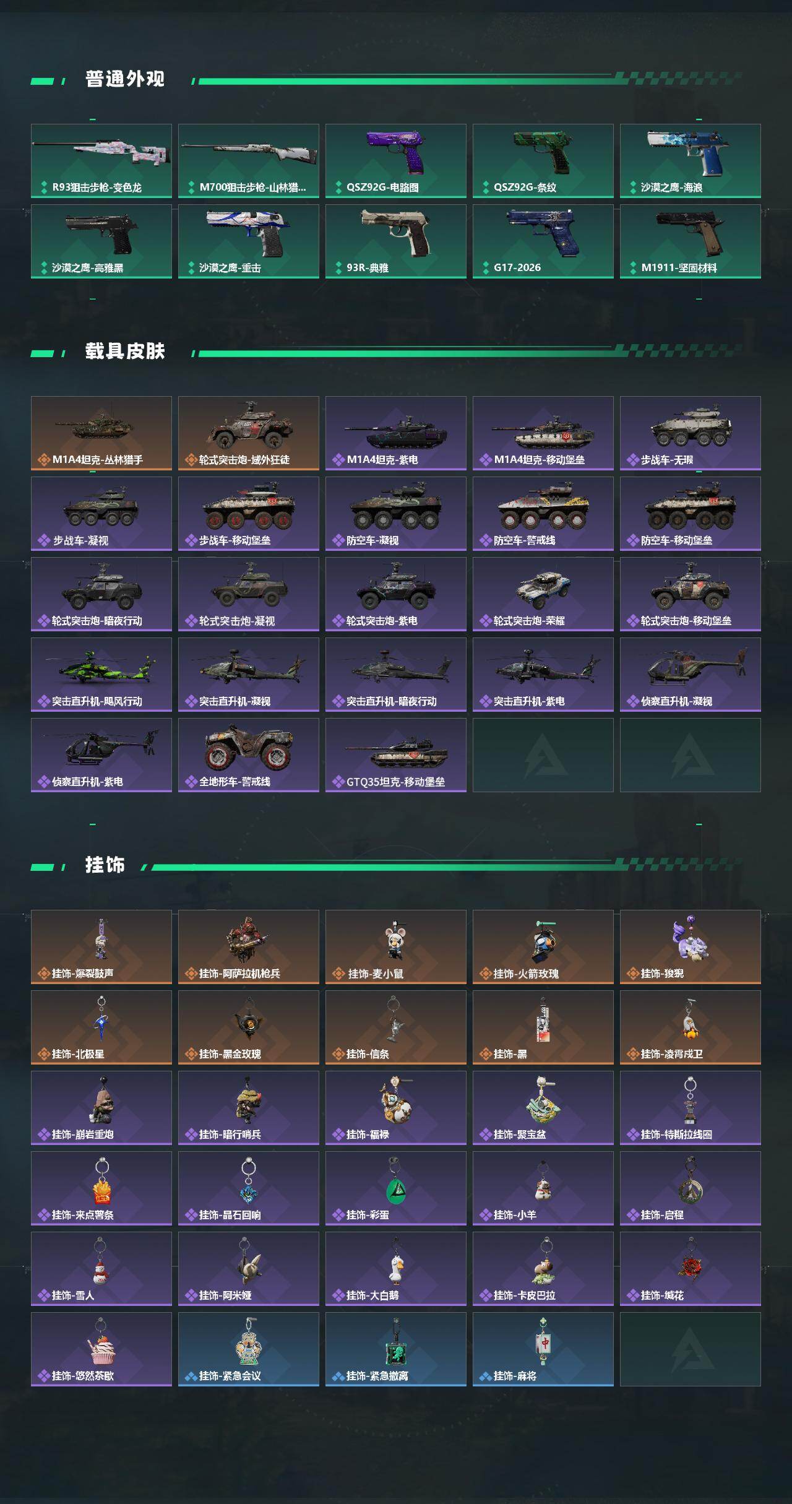Choose the QSZ92G-电路图 purple pistol skin

click(x=396, y=161)
